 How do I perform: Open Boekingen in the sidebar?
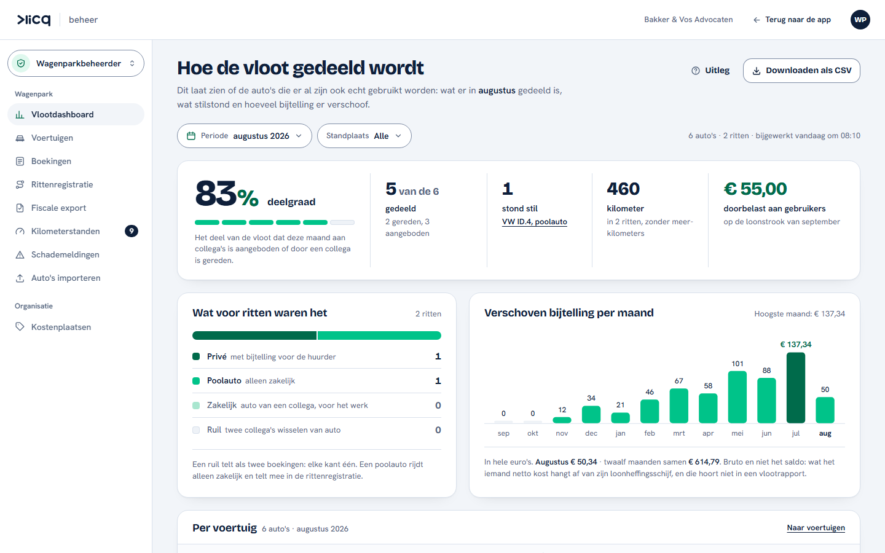pyautogui.click(x=76, y=161)
